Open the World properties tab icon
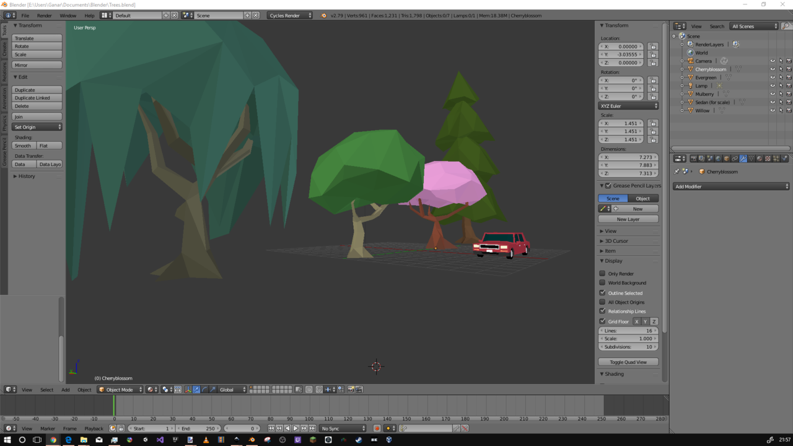 pos(718,158)
